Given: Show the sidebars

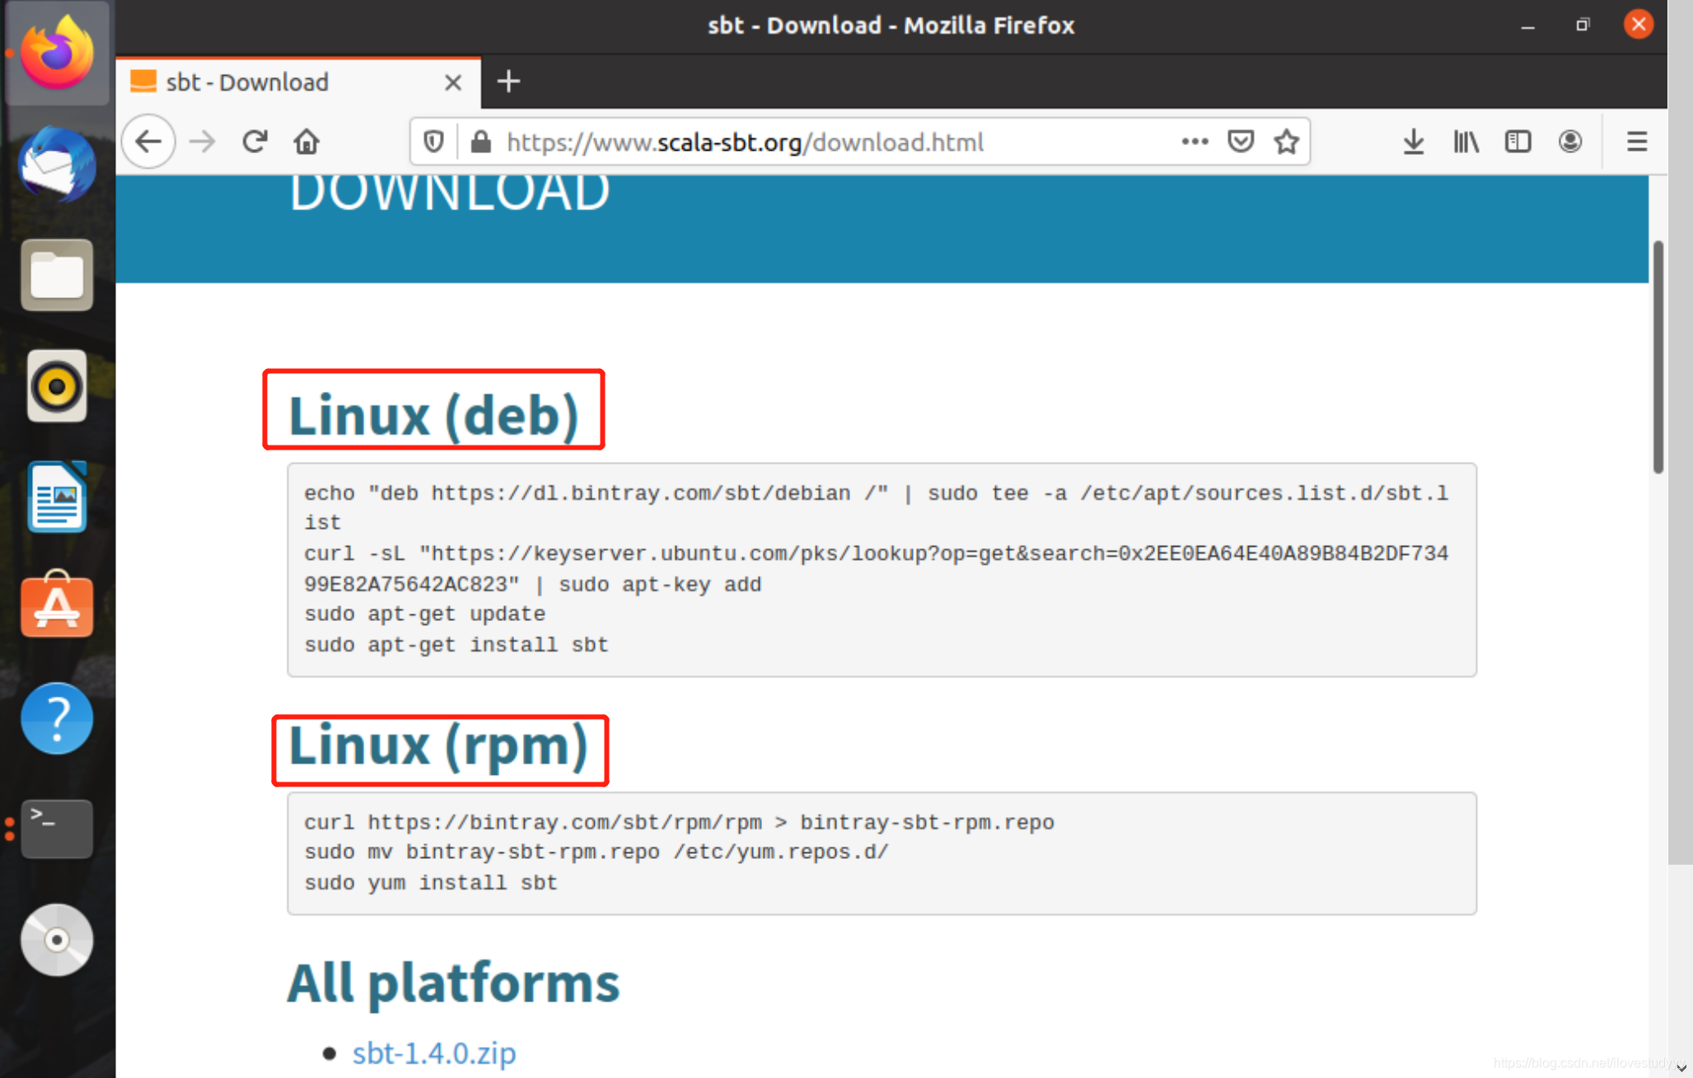Looking at the screenshot, I should (x=1518, y=142).
